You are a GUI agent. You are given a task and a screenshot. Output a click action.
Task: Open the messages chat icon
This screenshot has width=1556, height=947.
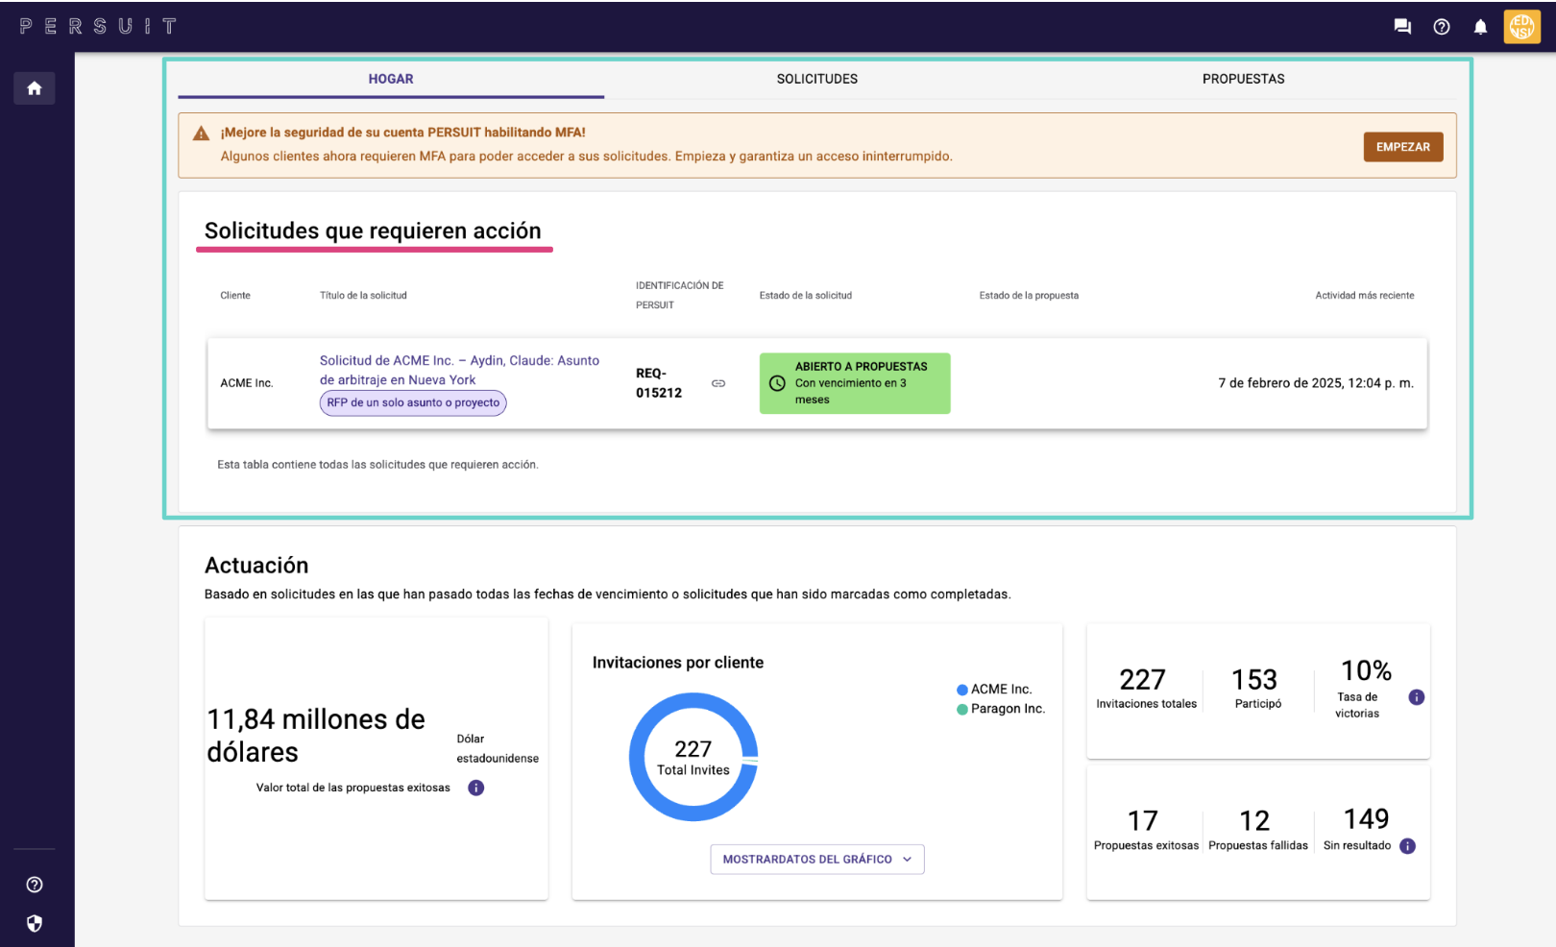[1402, 27]
